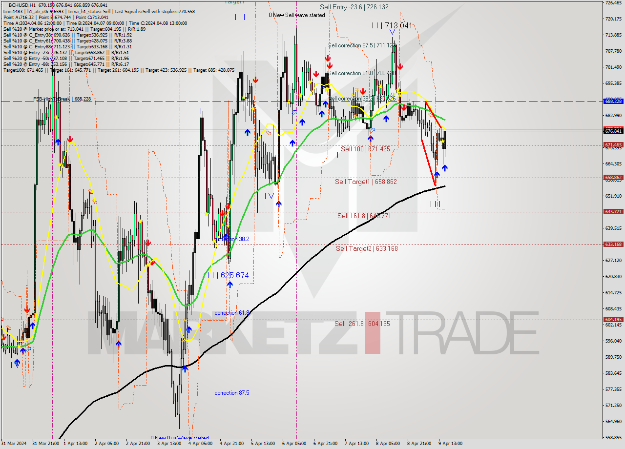
Task: Click the red 633.168 price tag
Action: click(x=613, y=245)
